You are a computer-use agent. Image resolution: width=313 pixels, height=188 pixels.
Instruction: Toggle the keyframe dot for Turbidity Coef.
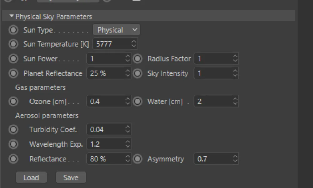13,129
